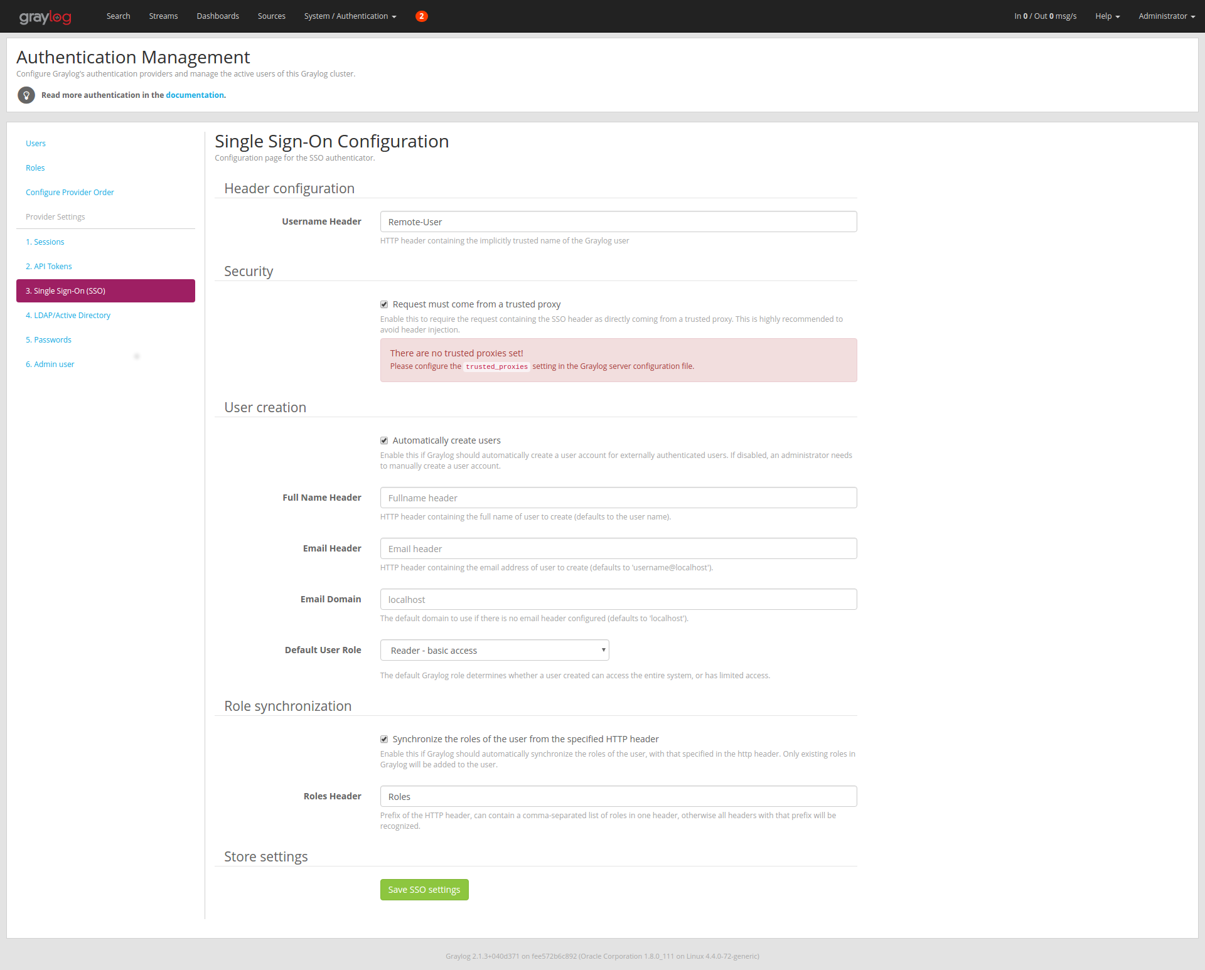Open the Streams page
1205x970 pixels.
pyautogui.click(x=163, y=16)
